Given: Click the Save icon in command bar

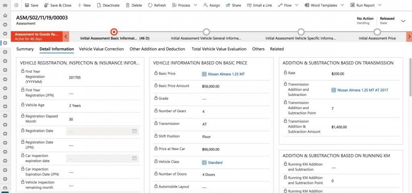Looking at the screenshot, I should pos(27,5).
